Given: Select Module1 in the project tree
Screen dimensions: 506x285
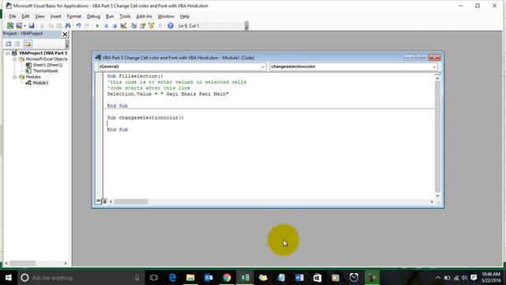Looking at the screenshot, I should point(40,82).
